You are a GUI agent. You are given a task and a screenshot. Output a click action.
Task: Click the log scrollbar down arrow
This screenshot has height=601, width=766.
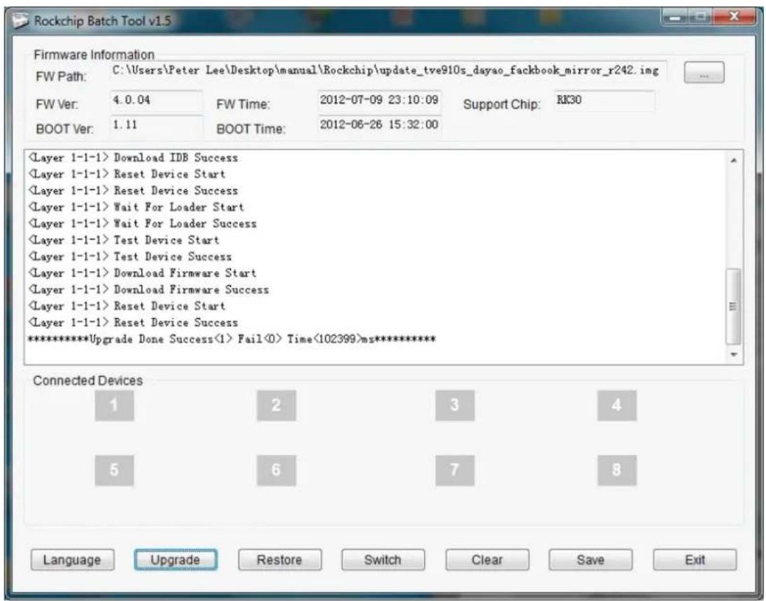click(733, 354)
